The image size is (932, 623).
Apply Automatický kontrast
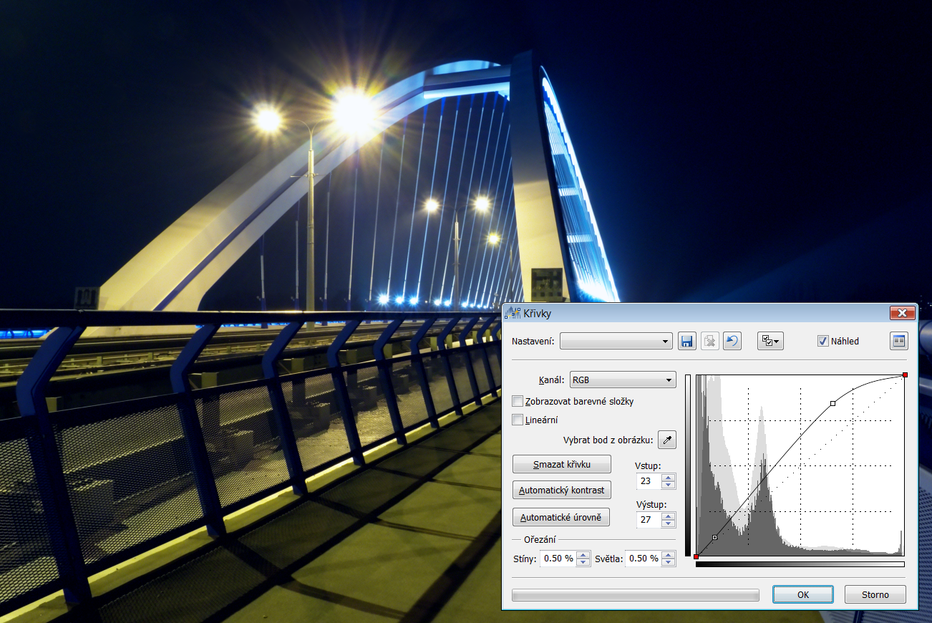(562, 491)
